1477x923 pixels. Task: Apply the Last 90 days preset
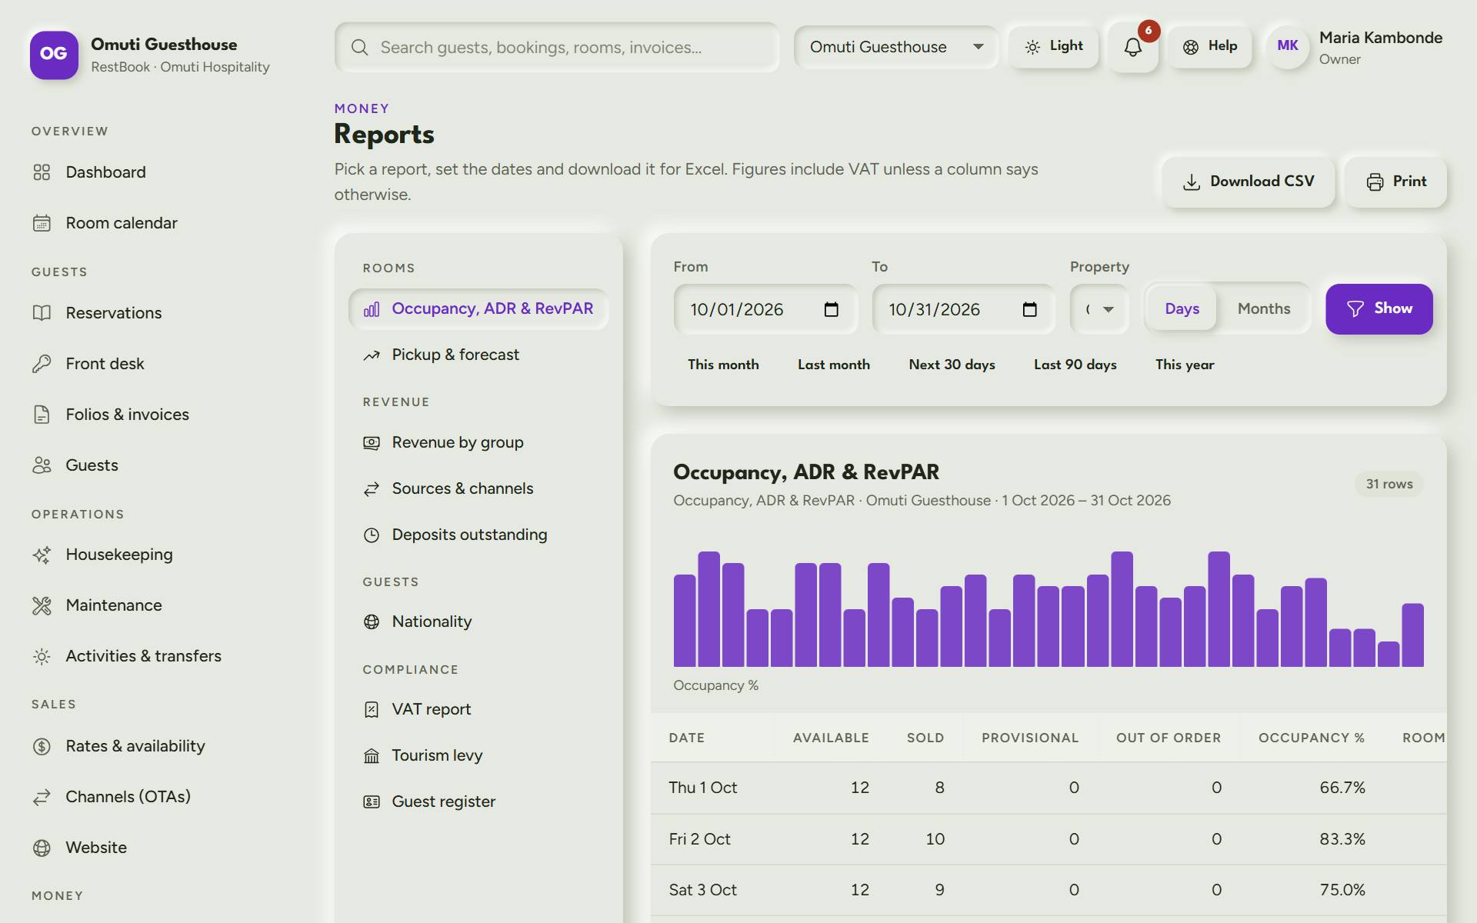(1075, 365)
